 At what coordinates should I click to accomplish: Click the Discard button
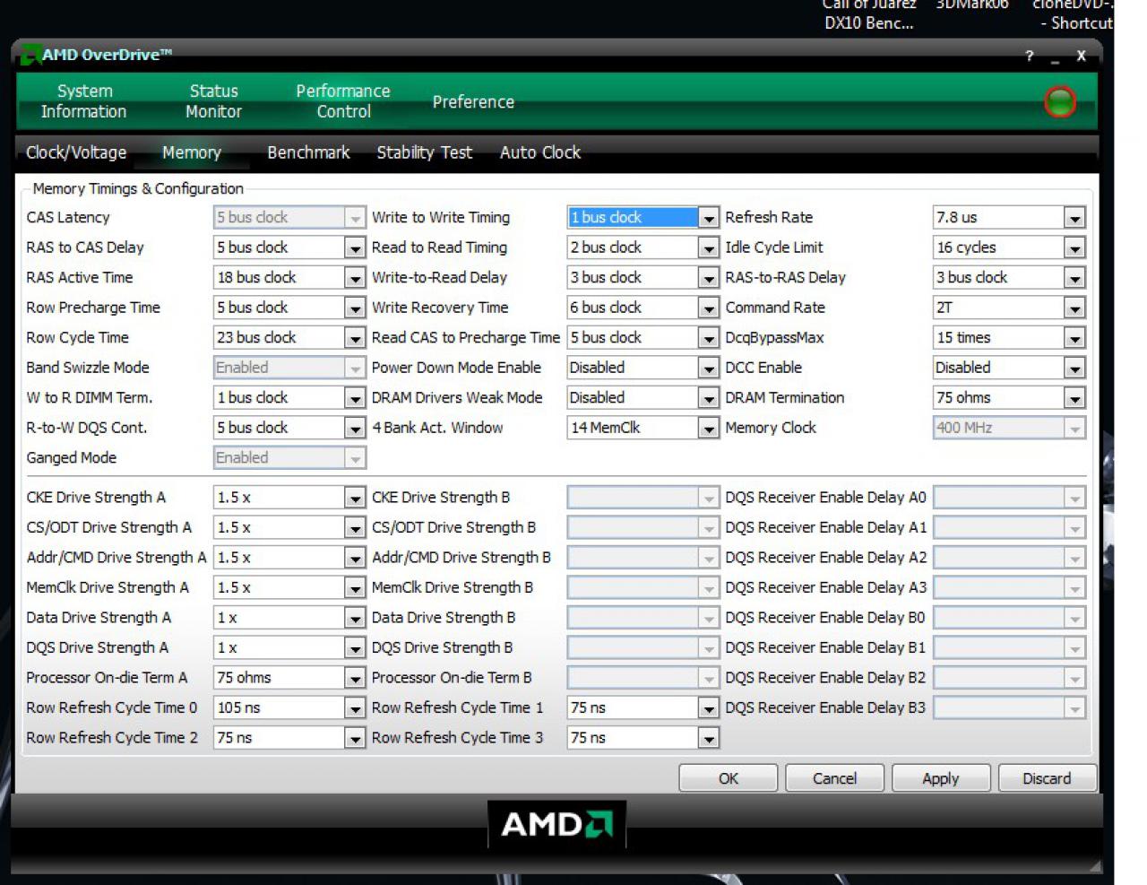click(x=1047, y=778)
